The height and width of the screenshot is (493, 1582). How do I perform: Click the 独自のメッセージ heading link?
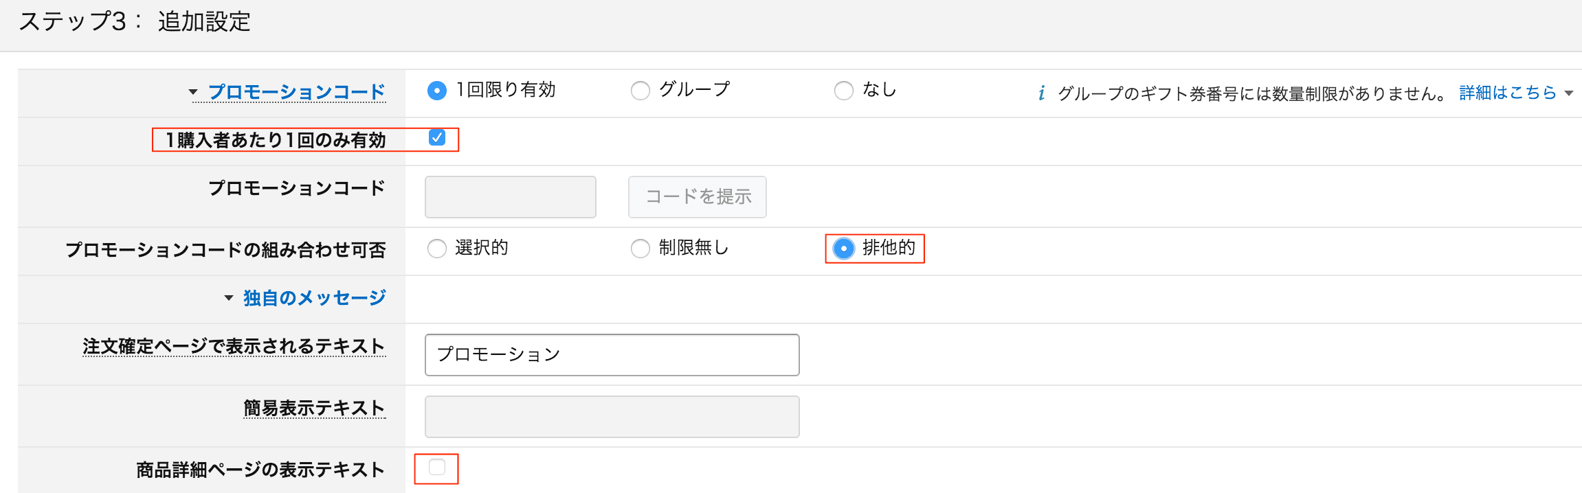314,298
